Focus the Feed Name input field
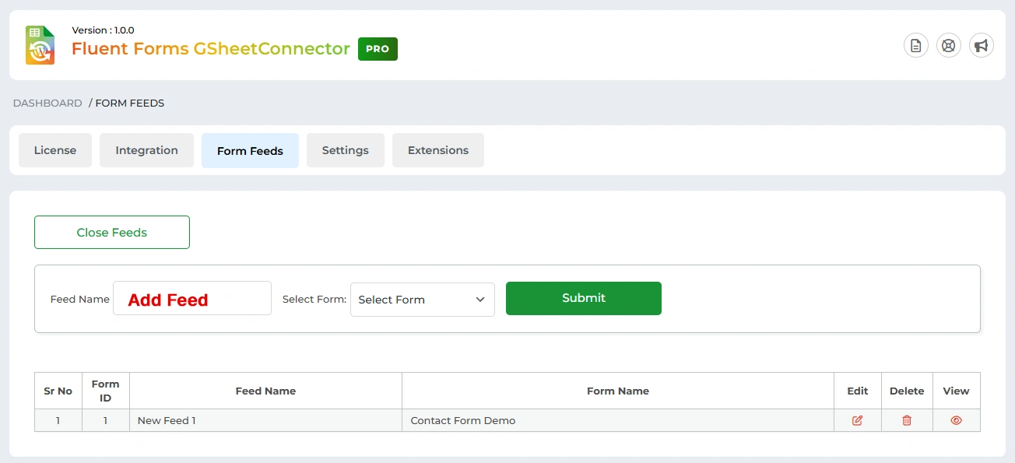Viewport: 1015px width, 463px height. 192,298
